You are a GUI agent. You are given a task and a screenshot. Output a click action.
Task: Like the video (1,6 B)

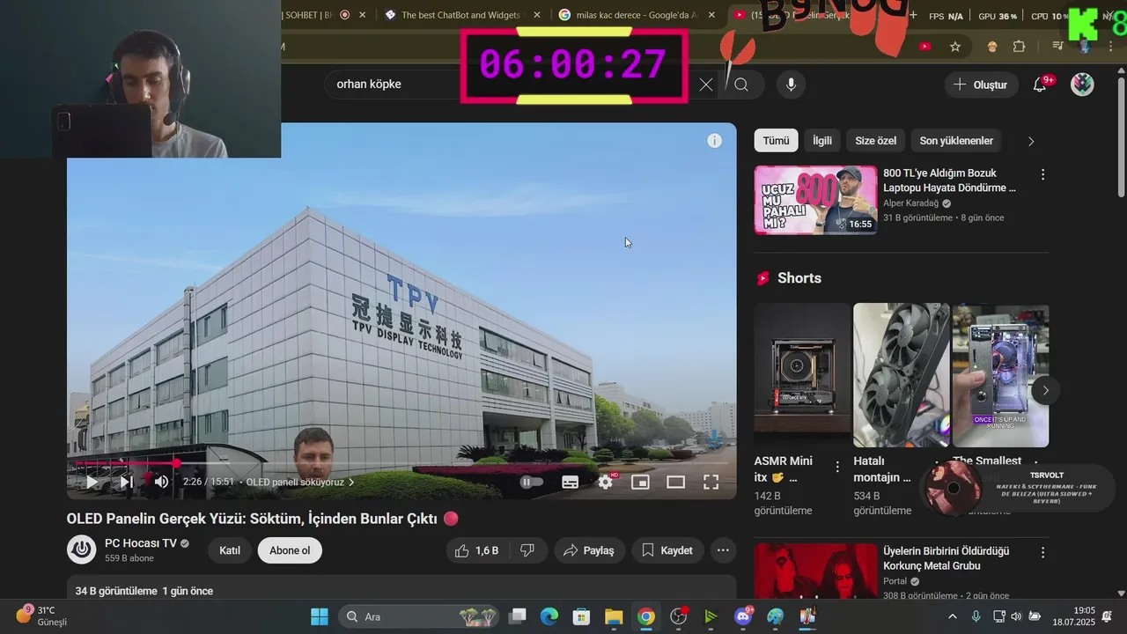476,550
